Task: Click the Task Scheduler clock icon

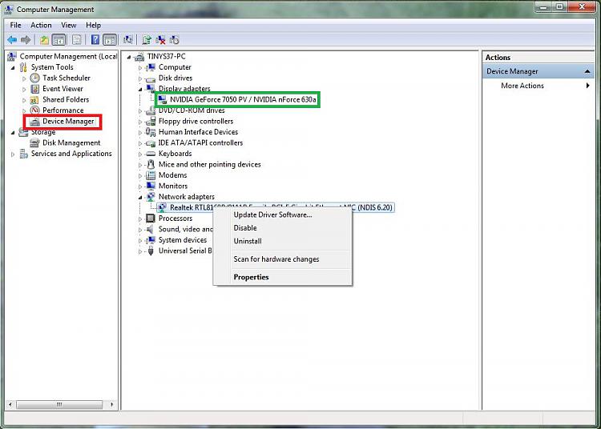Action: point(35,78)
